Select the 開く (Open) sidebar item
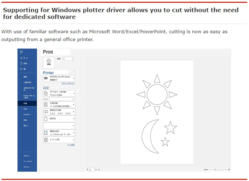 (24, 69)
